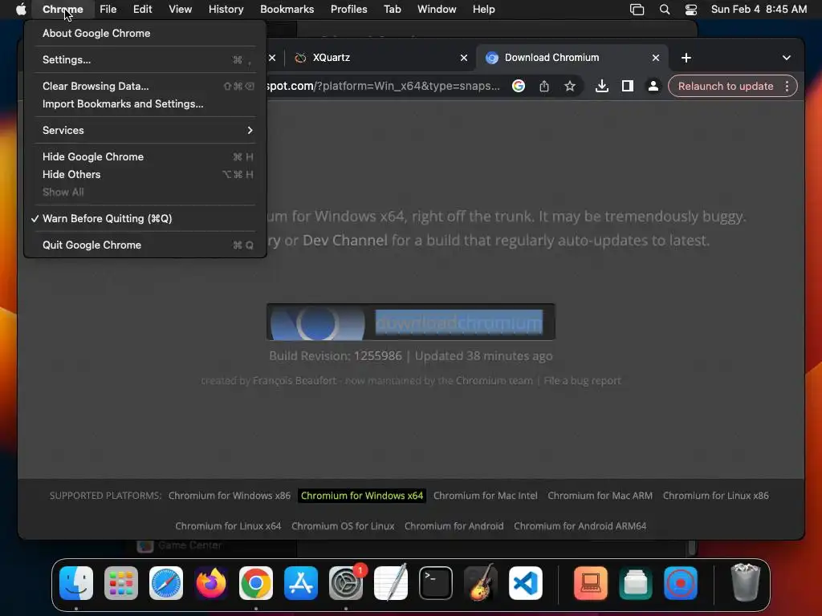Viewport: 822px width, 616px height.
Task: Close the Download Chromium tab
Action: (x=656, y=58)
